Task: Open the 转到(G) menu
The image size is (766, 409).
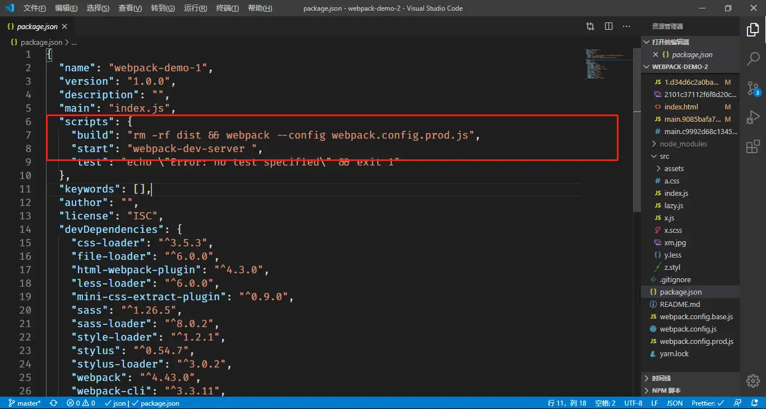Action: 163,8
